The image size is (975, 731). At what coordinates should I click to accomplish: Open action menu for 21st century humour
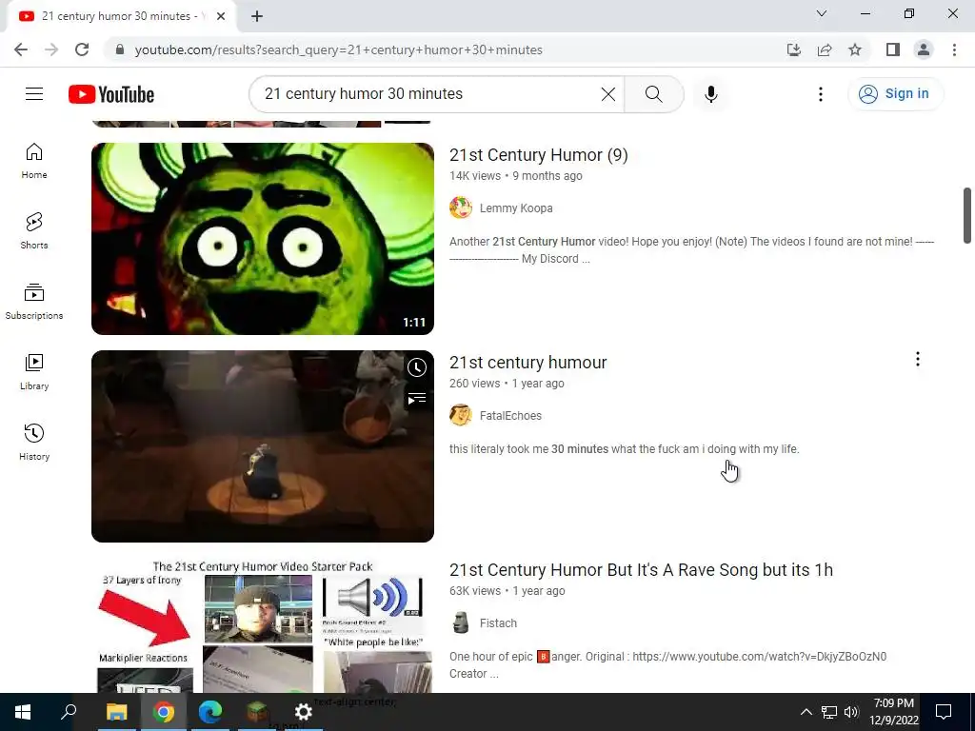tap(917, 359)
